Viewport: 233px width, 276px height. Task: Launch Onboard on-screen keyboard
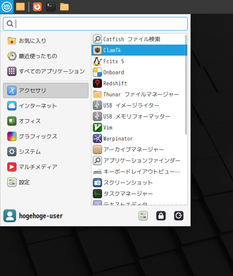coord(139,72)
